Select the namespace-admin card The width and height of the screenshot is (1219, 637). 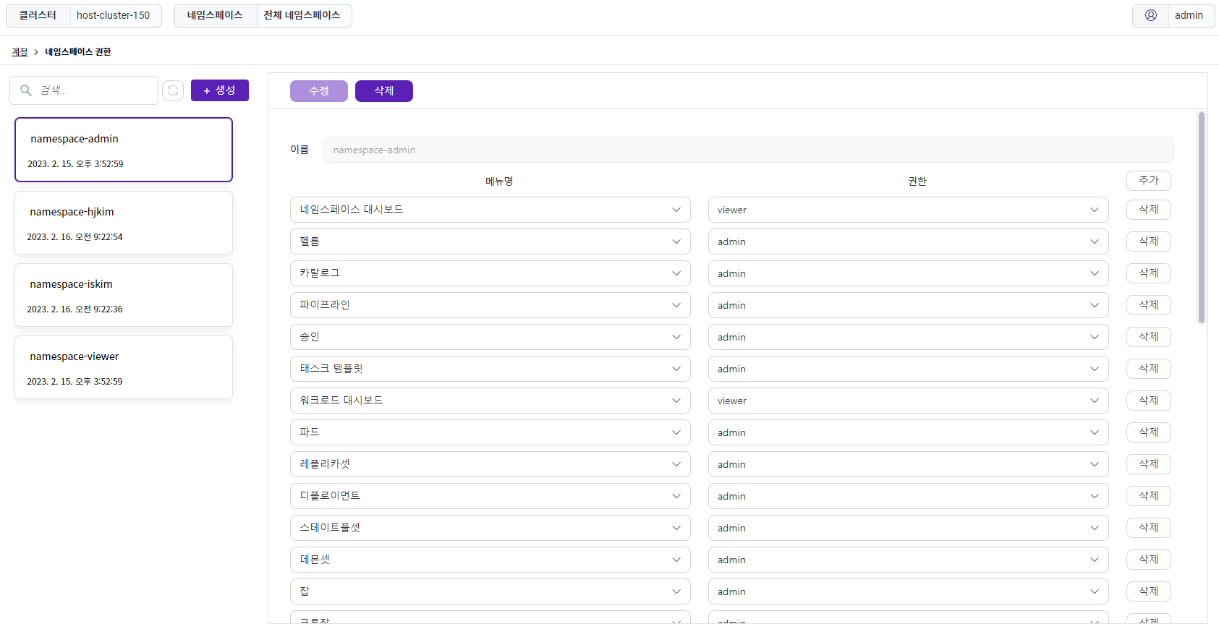click(x=124, y=150)
